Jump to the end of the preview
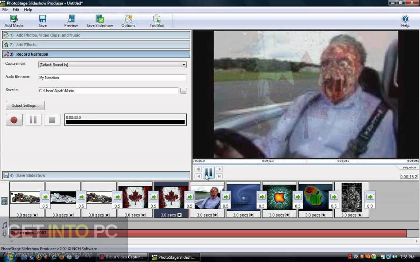 (x=219, y=176)
